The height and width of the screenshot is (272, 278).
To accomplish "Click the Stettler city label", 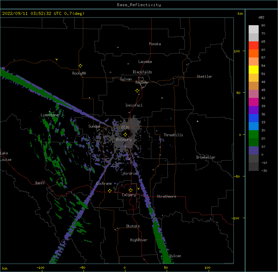I will point(204,77).
